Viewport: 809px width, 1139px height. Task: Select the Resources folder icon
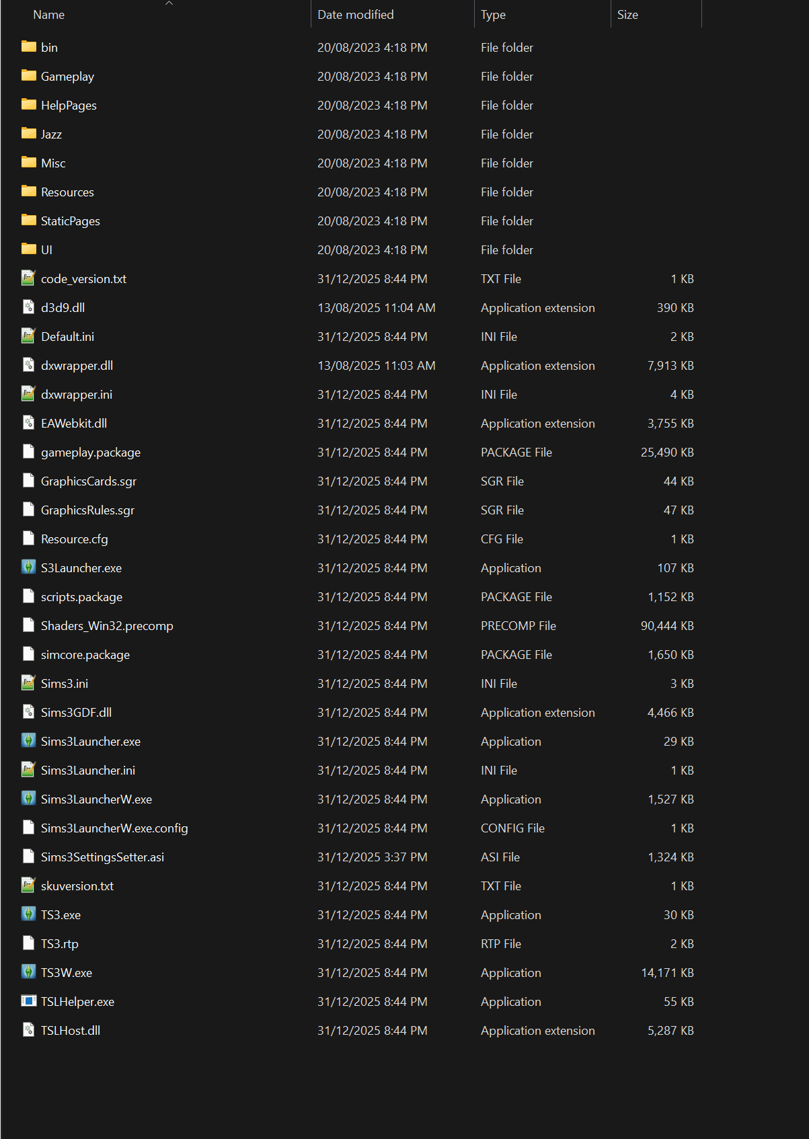click(28, 191)
